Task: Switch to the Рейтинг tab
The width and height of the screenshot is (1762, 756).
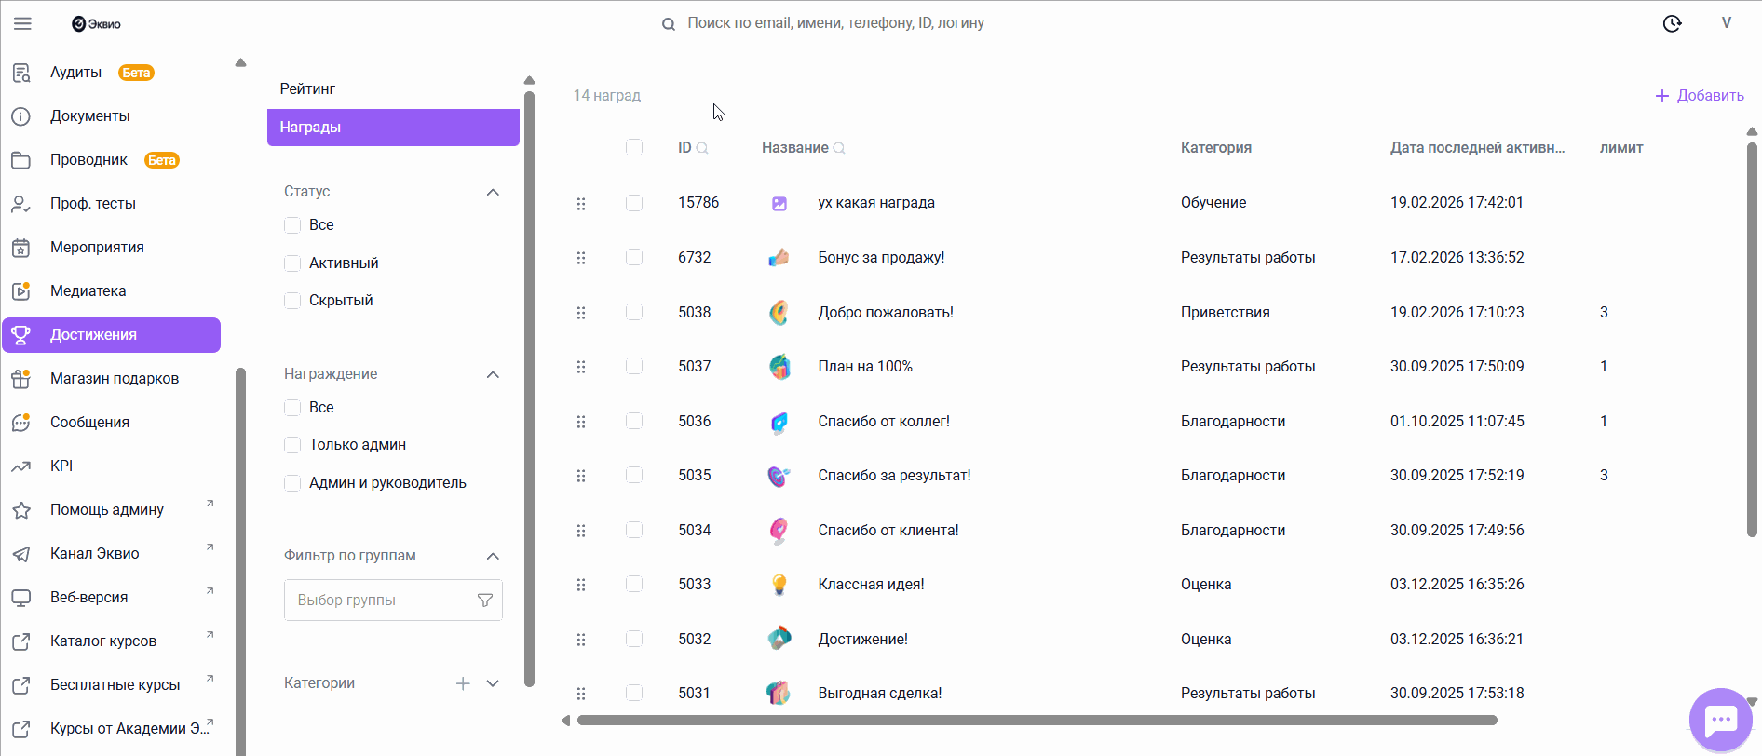Action: coord(307,88)
